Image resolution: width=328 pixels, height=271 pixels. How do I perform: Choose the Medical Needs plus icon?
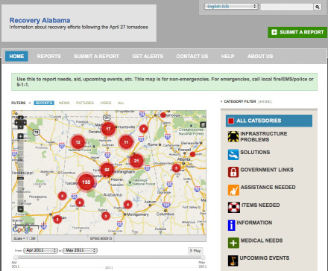point(233,243)
